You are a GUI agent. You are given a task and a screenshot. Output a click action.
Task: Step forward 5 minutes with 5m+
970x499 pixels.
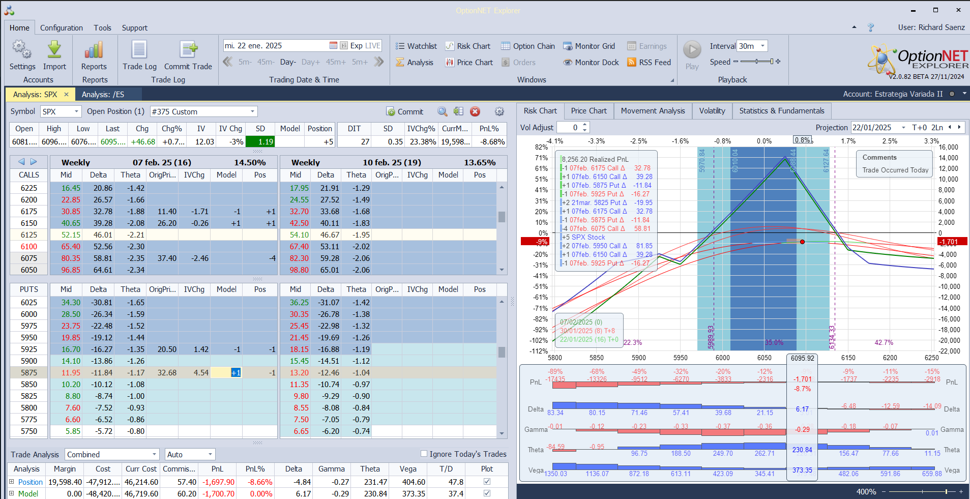(x=360, y=62)
